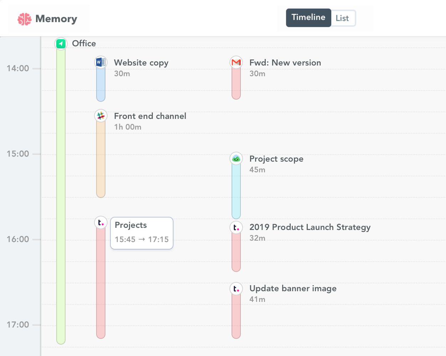The image size is (446, 356).
Task: Switch to the List view tab
Action: pyautogui.click(x=342, y=17)
